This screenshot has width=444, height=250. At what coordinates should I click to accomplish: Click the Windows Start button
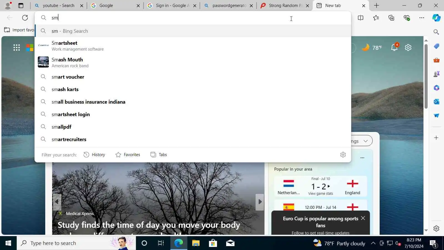(8, 243)
